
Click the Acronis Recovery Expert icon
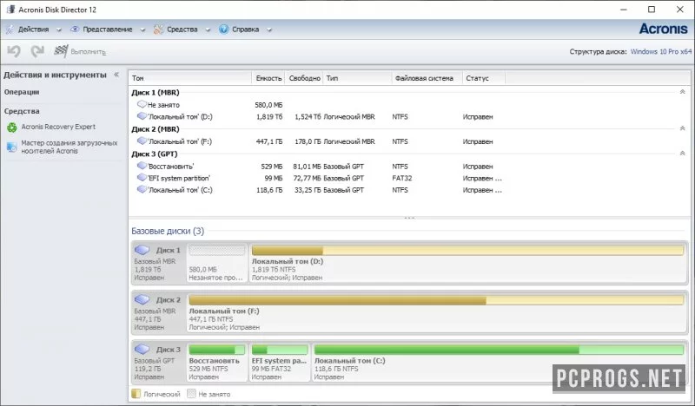pos(12,127)
